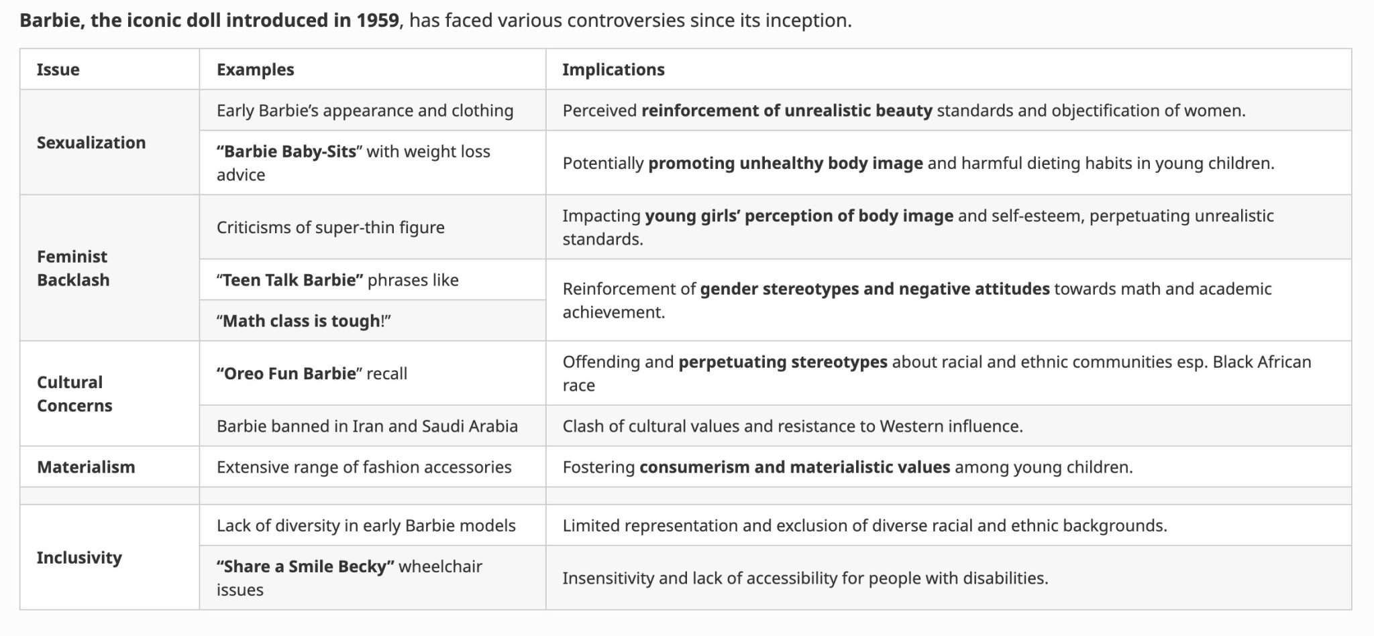
Task: Click the "Issue" column header
Action: [x=58, y=70]
